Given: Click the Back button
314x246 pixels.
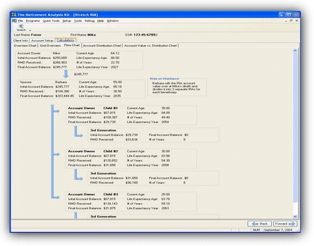Looking at the screenshot, I should pos(260,224).
